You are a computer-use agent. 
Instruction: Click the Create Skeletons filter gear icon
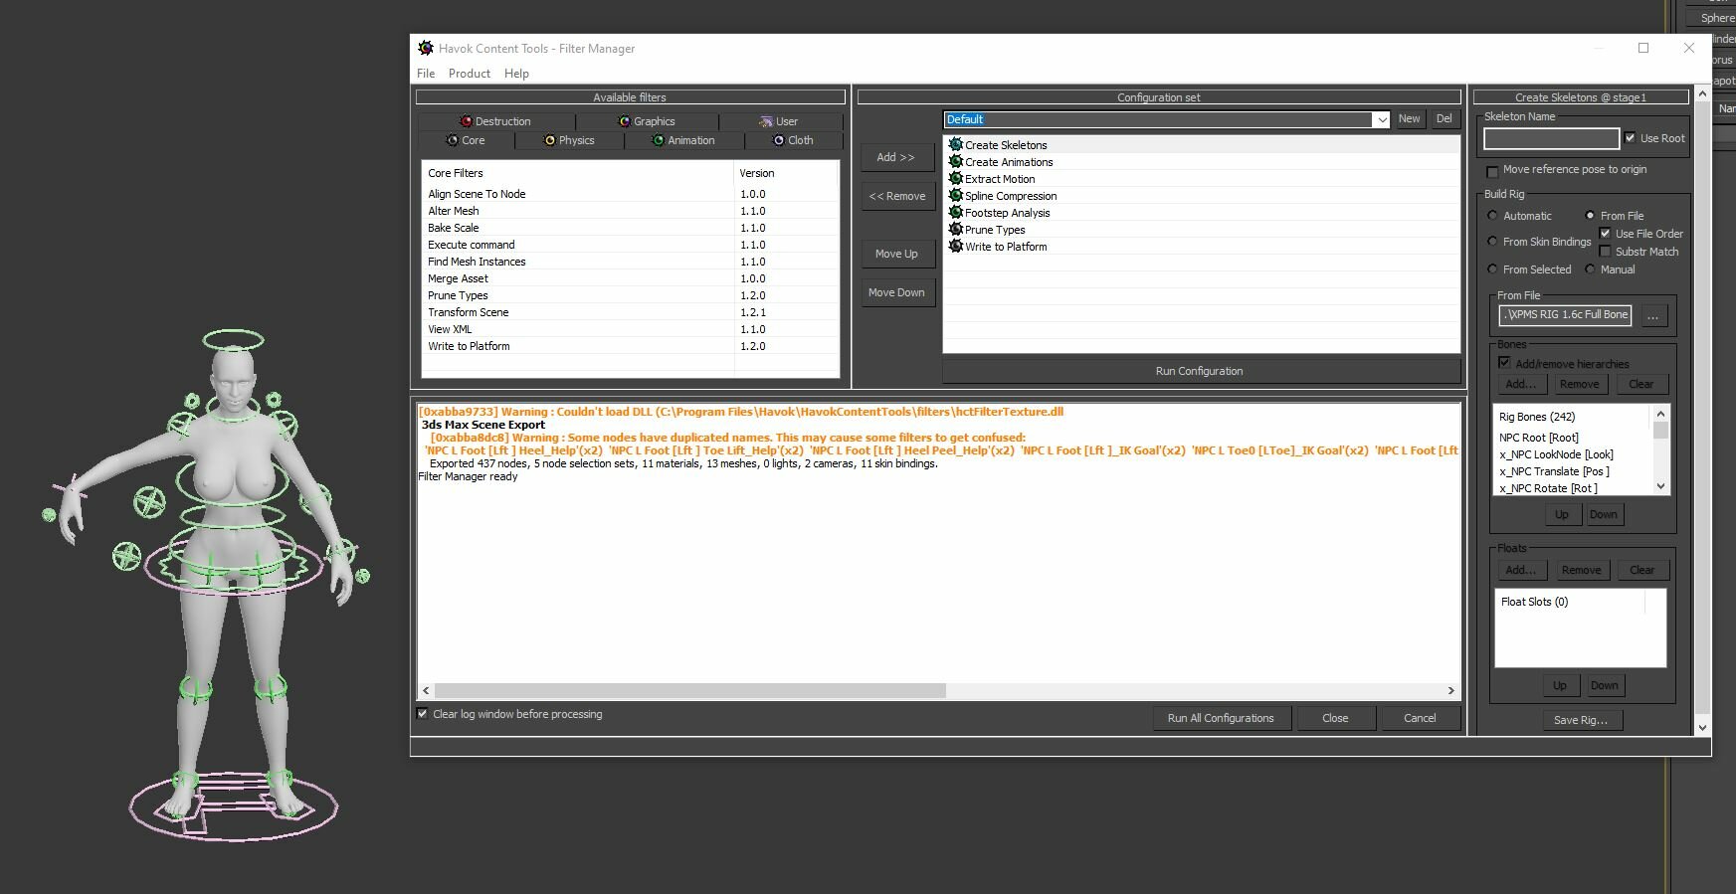click(x=956, y=145)
